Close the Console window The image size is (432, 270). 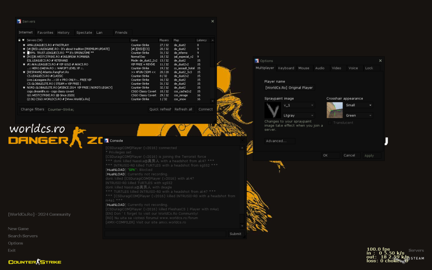(242, 140)
